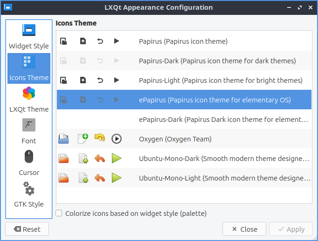
Task: Choose the Papirus-Dark icon theme
Action: [217, 61]
